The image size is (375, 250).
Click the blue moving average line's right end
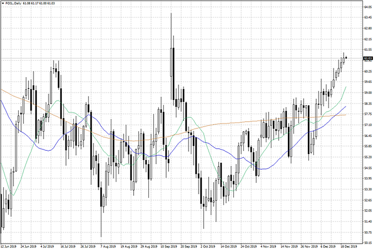(x=346, y=107)
